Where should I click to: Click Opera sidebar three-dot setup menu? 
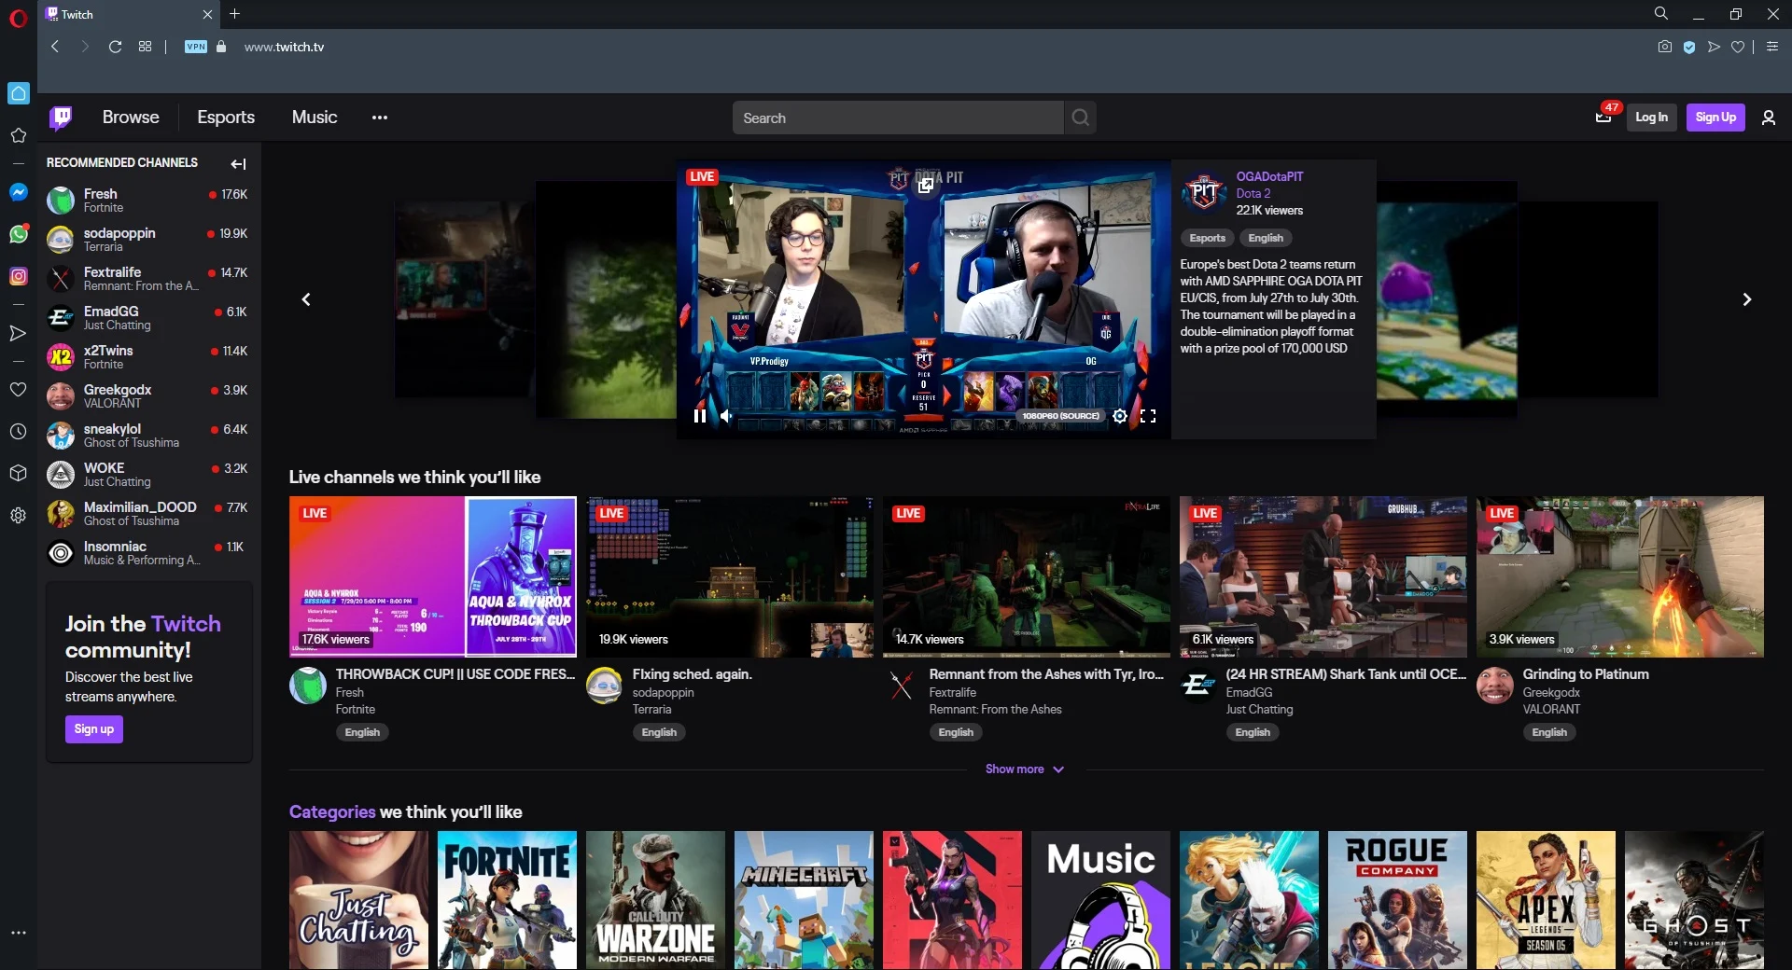(18, 933)
